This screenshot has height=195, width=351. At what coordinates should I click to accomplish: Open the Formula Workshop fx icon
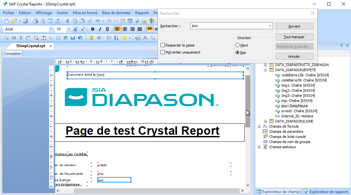point(145,38)
